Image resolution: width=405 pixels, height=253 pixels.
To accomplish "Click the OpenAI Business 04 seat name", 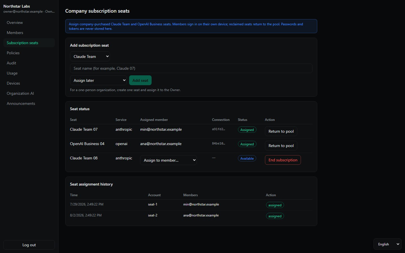I will pyautogui.click(x=87, y=144).
